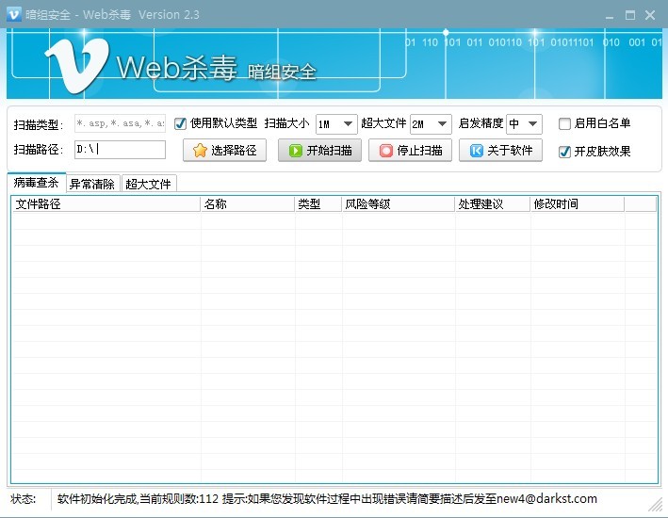Open the 扫描大小 1M dropdown
Screen dimensions: 668x518
(336, 124)
